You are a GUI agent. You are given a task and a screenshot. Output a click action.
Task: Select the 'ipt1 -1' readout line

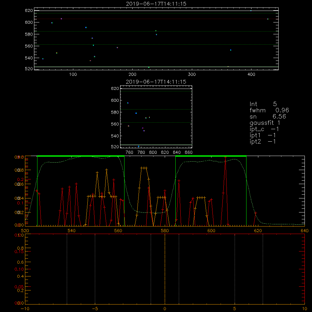(x=263, y=135)
